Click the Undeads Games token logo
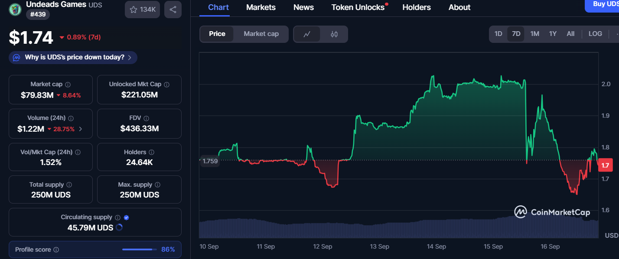This screenshot has width=619, height=259. pos(15,9)
